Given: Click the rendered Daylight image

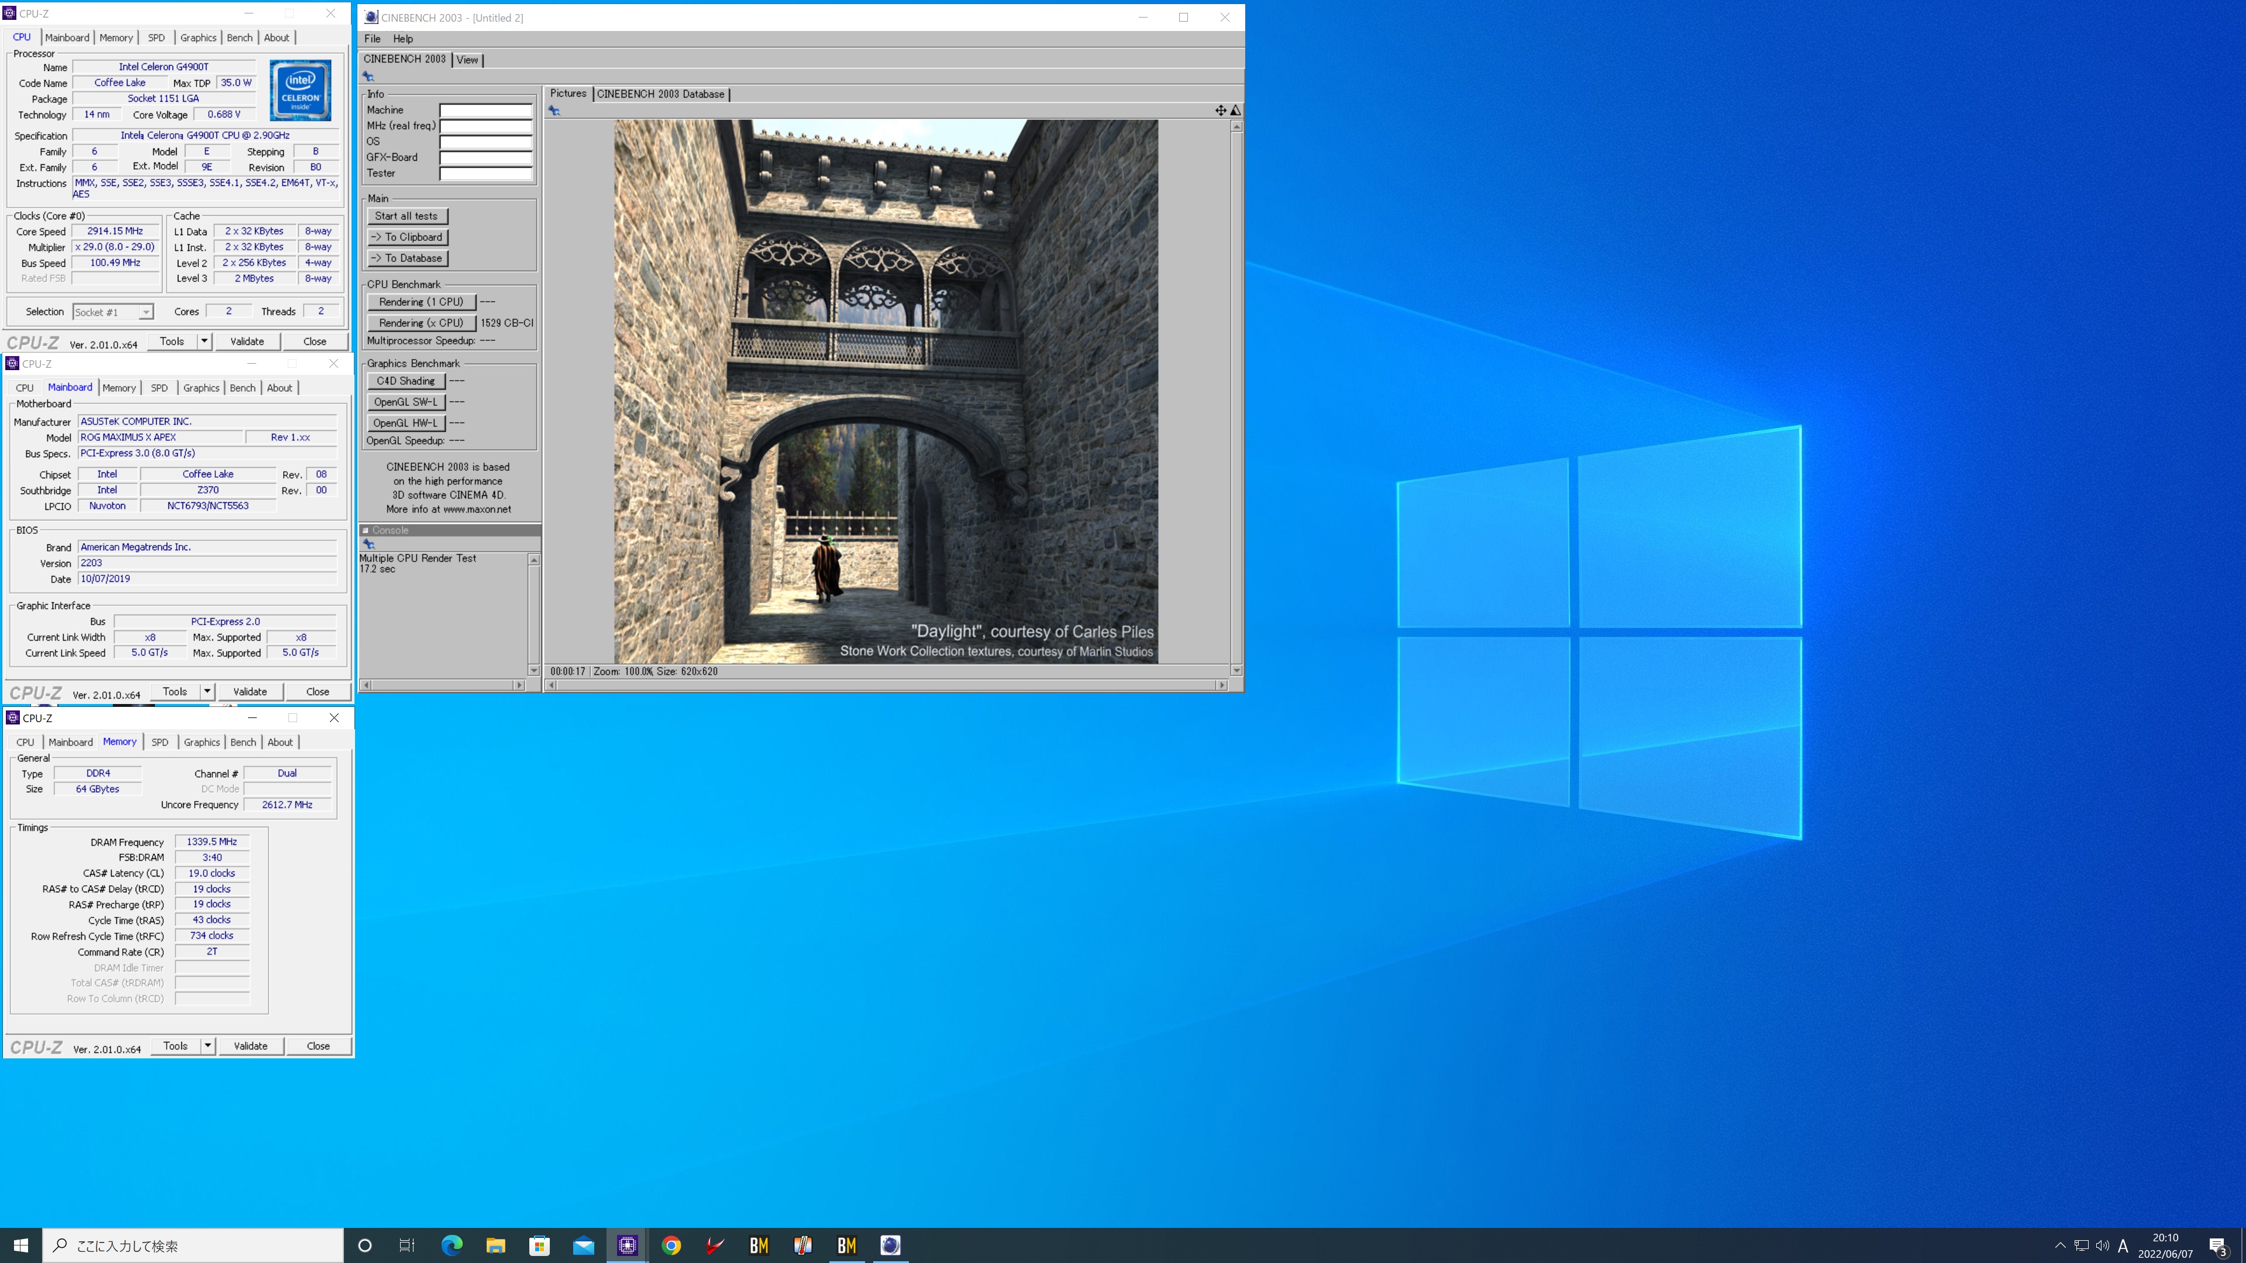Looking at the screenshot, I should click(886, 391).
